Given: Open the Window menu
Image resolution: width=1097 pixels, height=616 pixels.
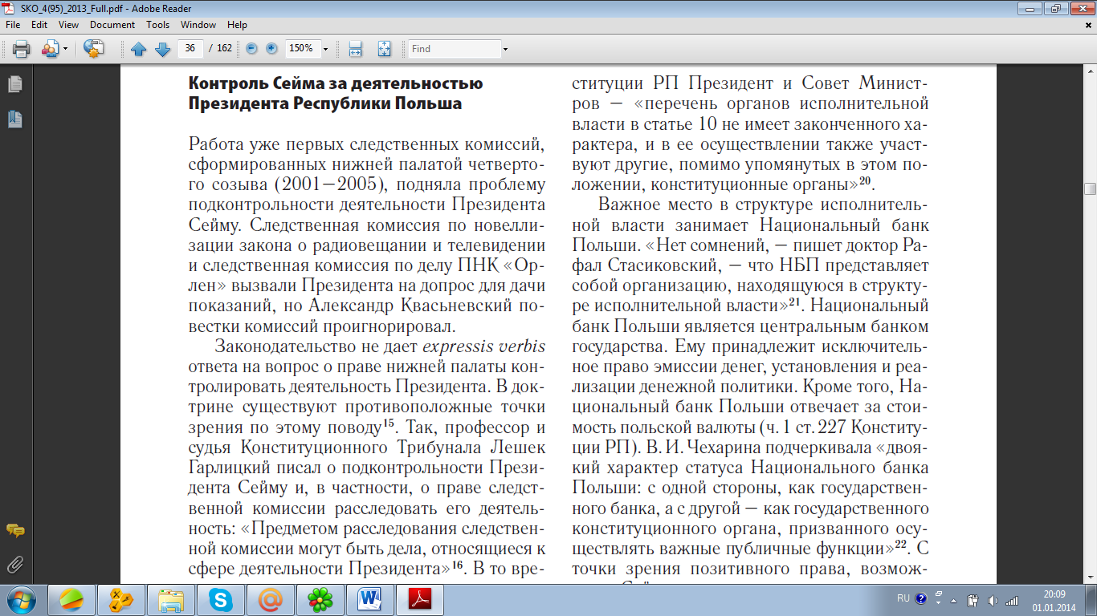Looking at the screenshot, I should click(198, 25).
